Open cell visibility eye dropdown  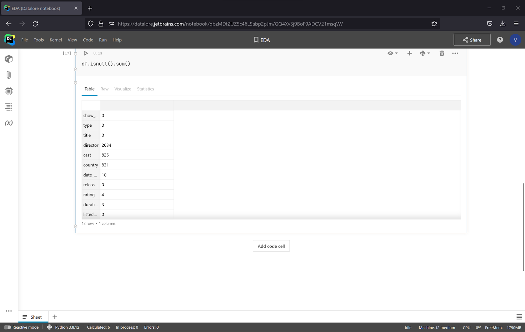(392, 53)
